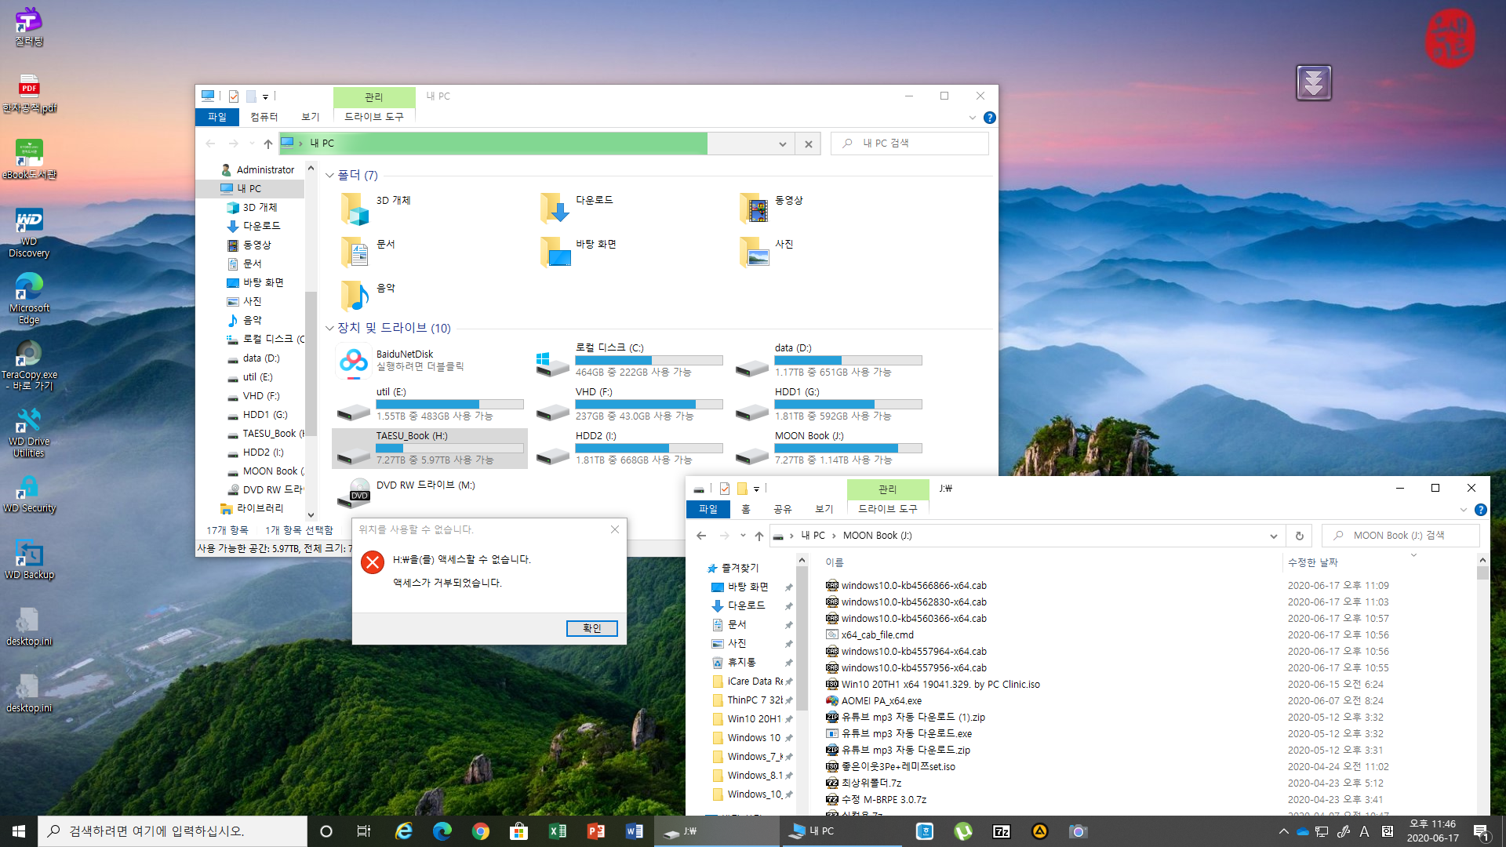Select data (D:) drive

(828, 360)
